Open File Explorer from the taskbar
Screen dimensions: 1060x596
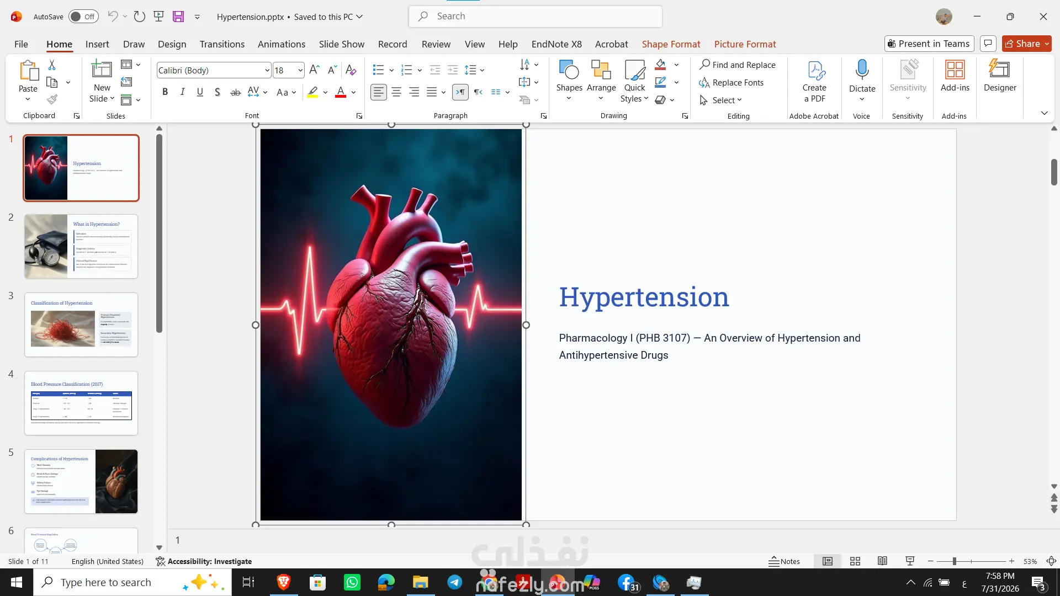click(x=421, y=582)
